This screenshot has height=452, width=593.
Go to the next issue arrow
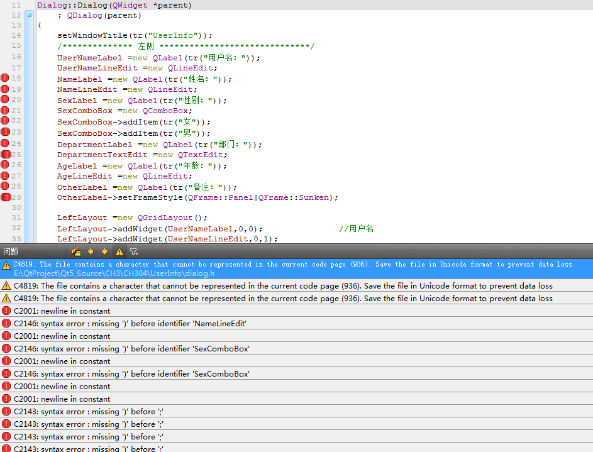tap(105, 251)
